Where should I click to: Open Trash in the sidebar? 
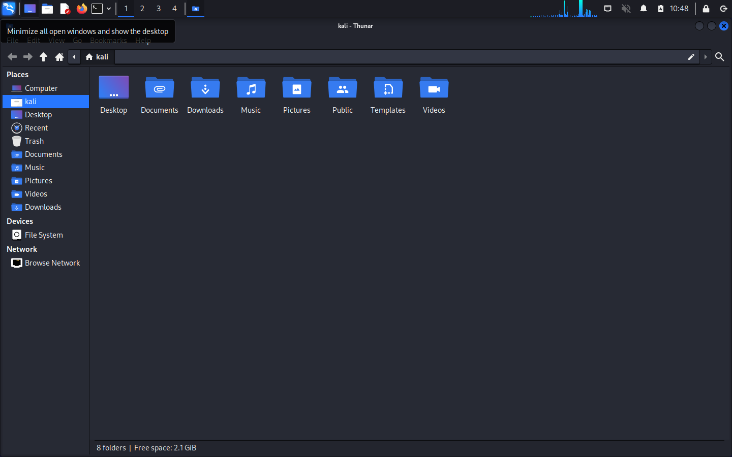click(34, 141)
